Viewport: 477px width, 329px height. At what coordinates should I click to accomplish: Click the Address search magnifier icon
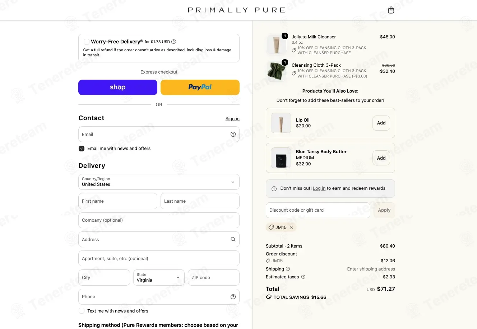coord(233,239)
